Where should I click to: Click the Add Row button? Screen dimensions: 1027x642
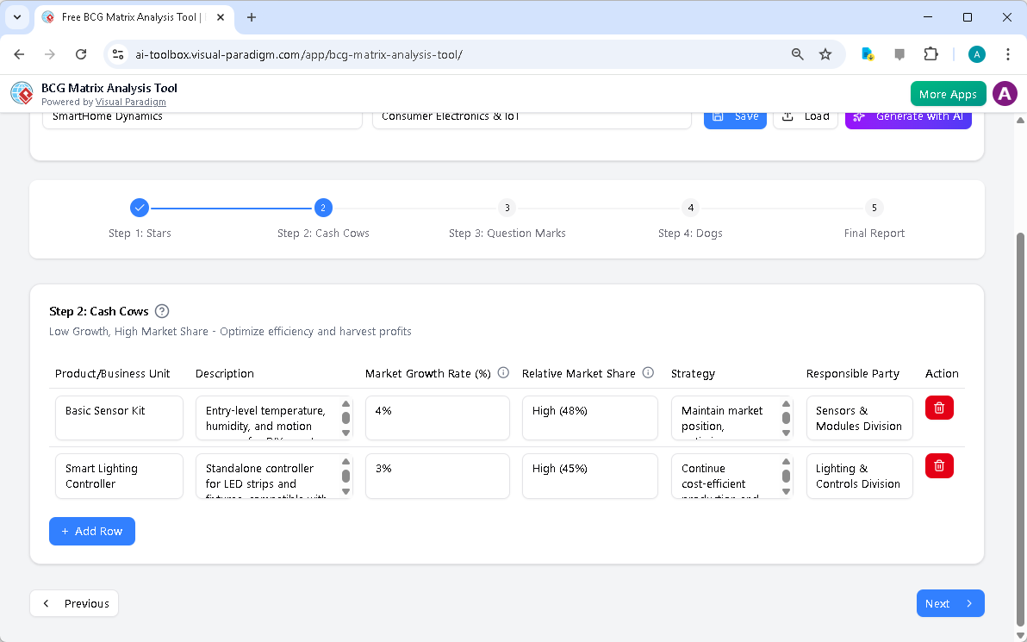pos(92,531)
